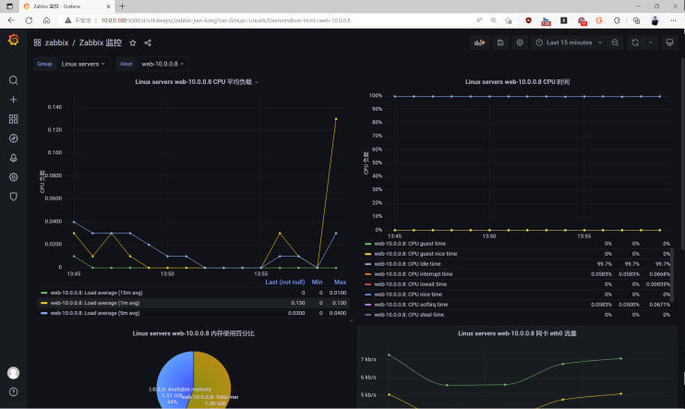
Task: Open the Last 15 minutes time picker
Action: [570, 42]
